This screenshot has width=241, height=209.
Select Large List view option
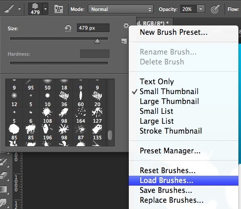pyautogui.click(x=157, y=121)
